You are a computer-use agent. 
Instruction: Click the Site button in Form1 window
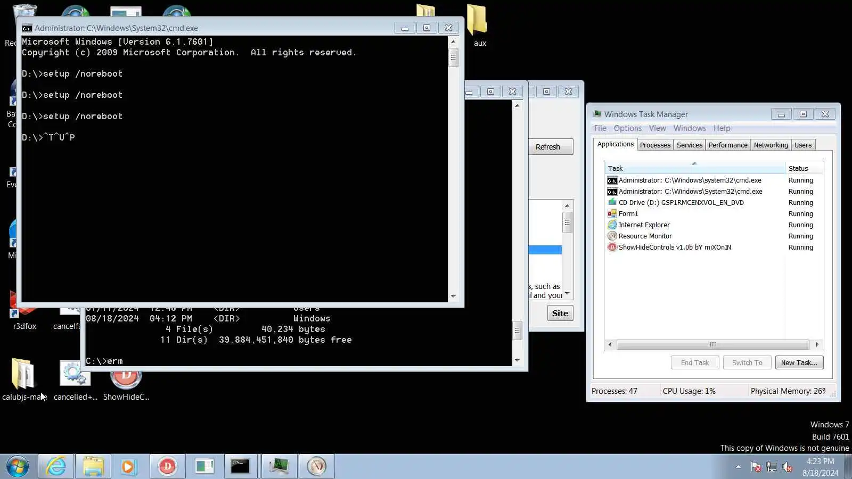560,313
